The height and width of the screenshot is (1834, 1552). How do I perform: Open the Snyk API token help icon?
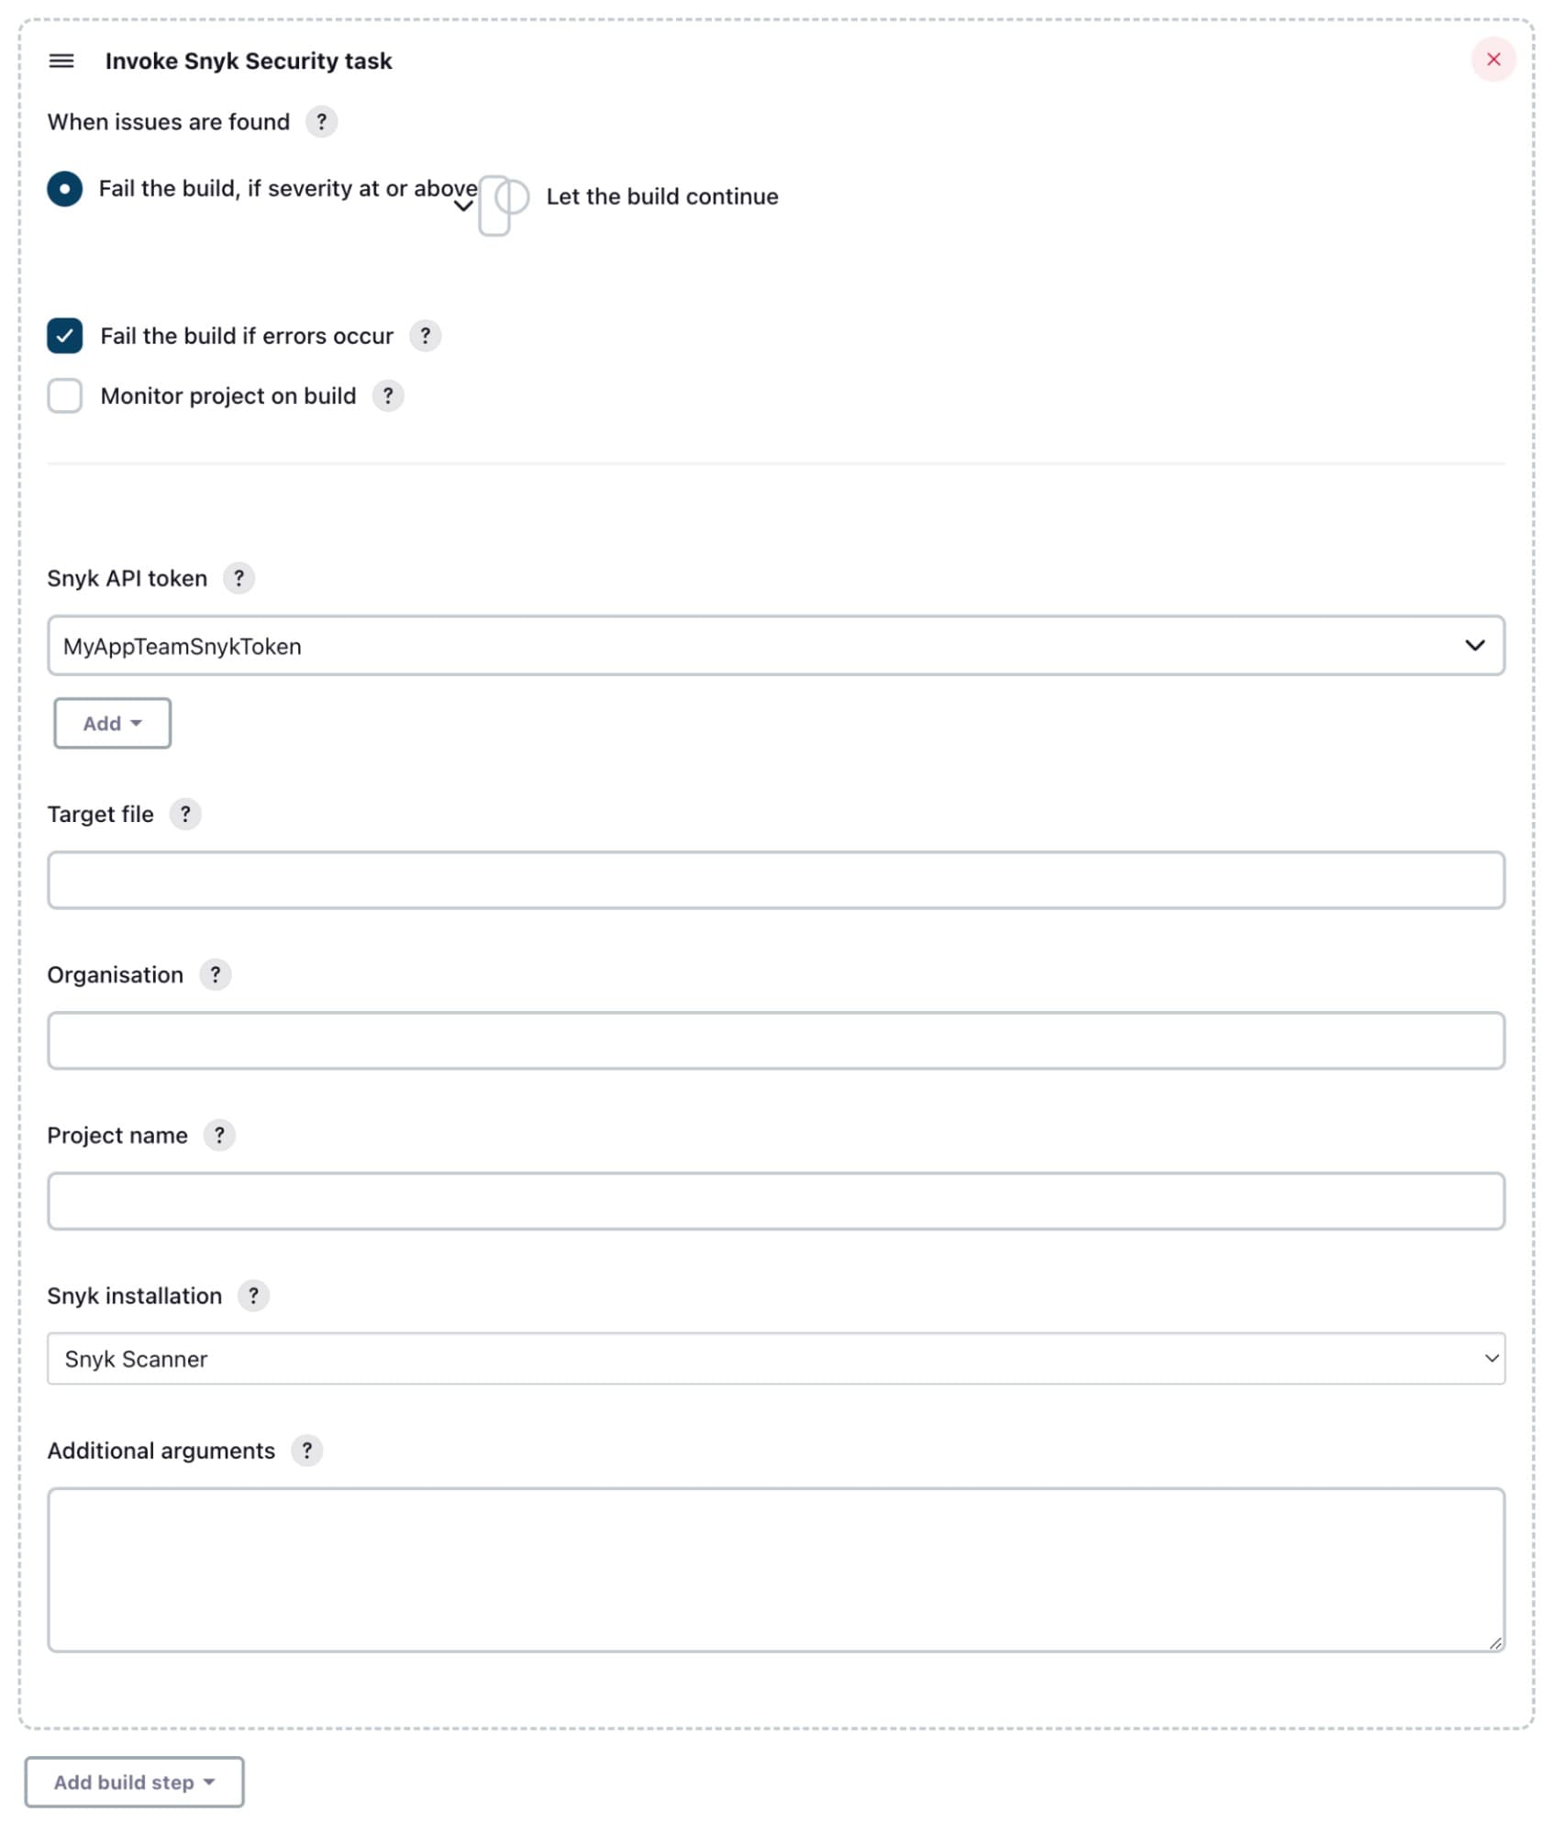pos(238,578)
